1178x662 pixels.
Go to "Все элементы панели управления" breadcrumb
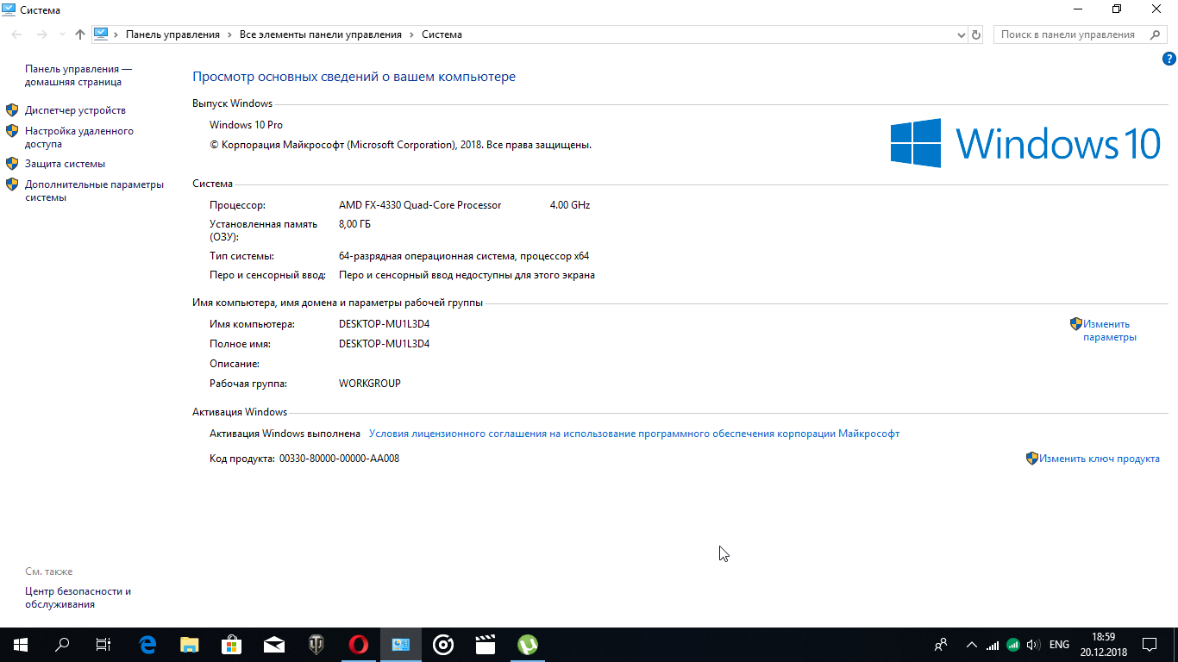click(321, 34)
